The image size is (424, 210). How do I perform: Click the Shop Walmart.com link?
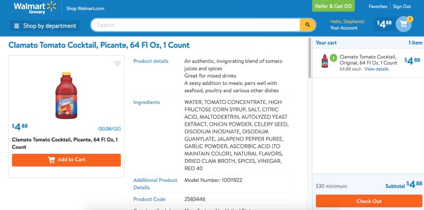click(x=85, y=8)
